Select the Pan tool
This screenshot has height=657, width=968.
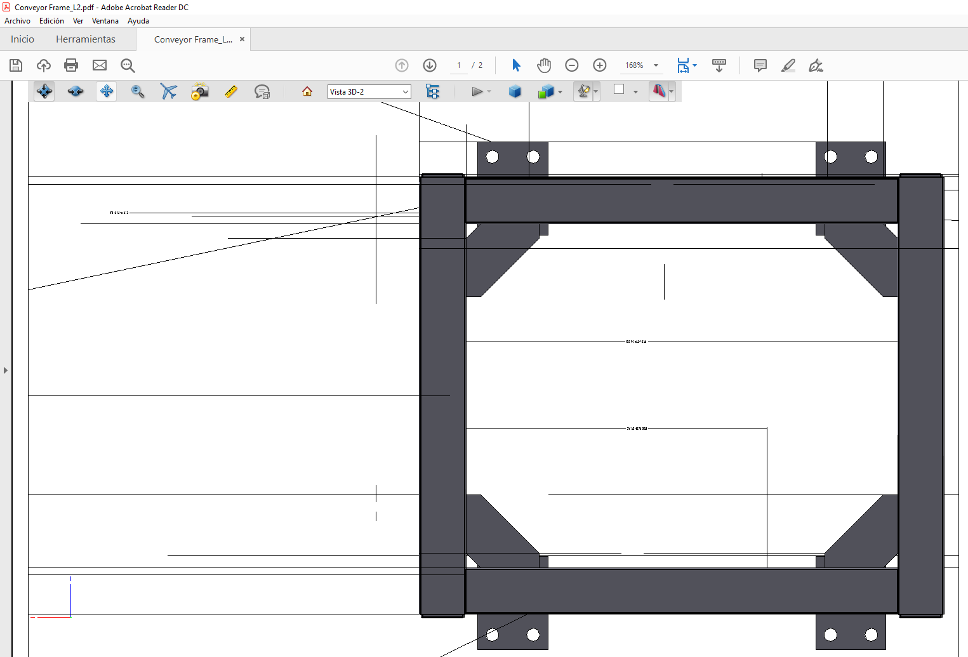tap(106, 91)
